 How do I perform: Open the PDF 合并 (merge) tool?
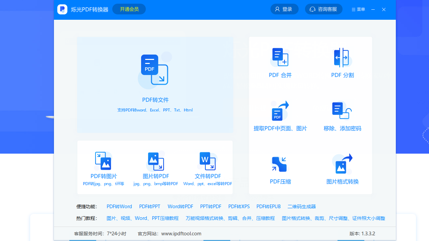pos(280,63)
